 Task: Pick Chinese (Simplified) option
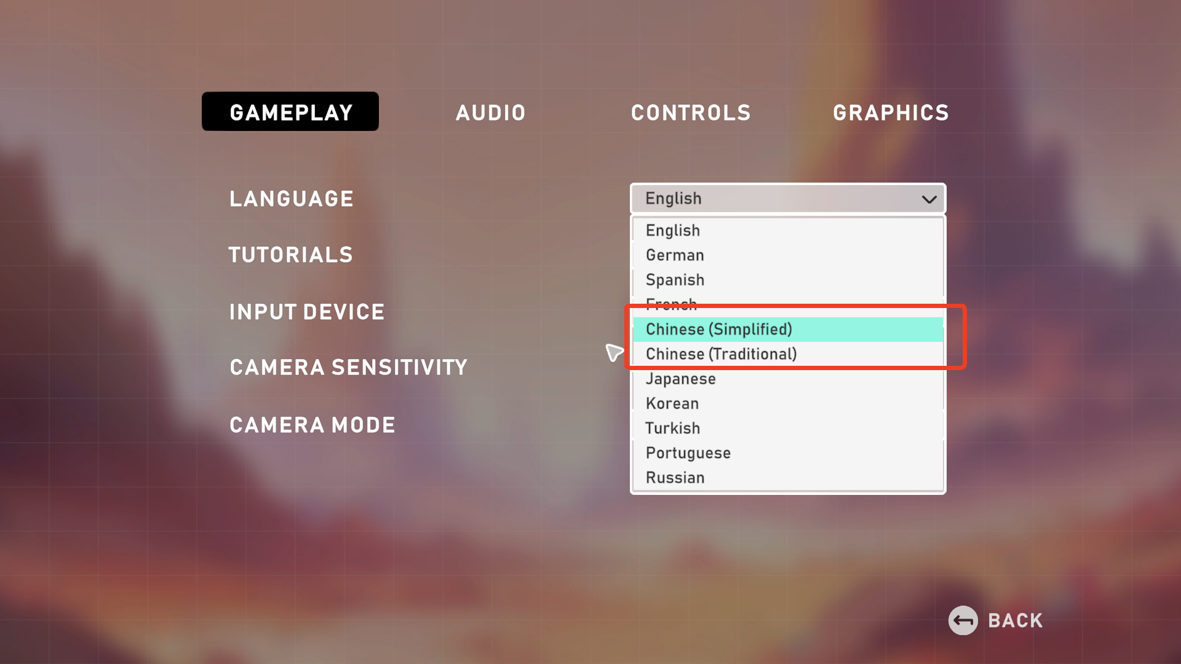click(x=718, y=330)
